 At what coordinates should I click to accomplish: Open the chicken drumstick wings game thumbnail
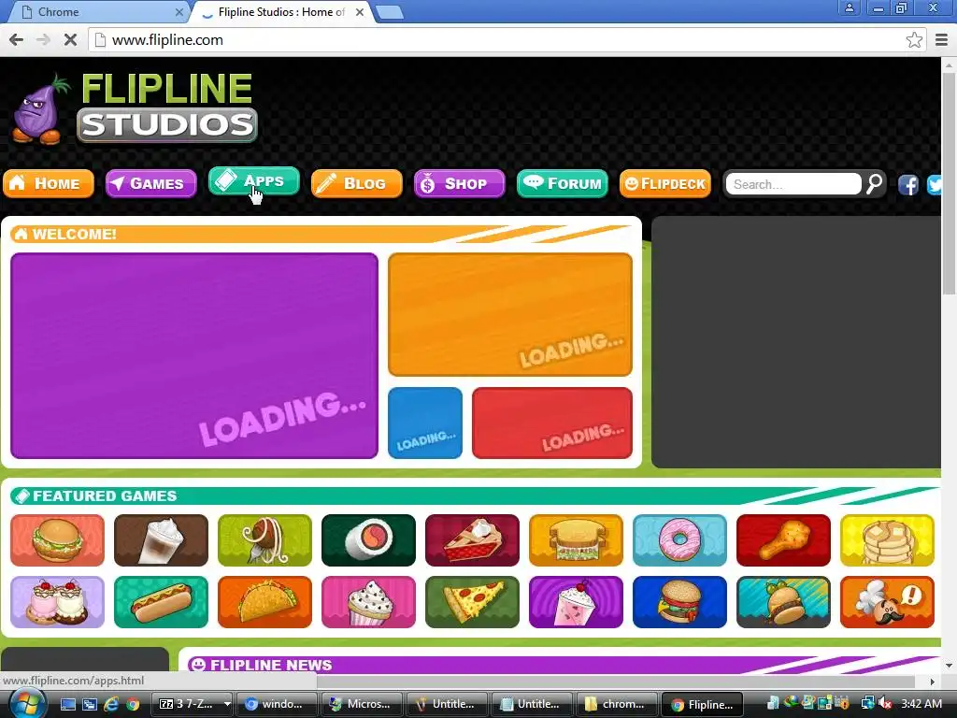pyautogui.click(x=784, y=540)
